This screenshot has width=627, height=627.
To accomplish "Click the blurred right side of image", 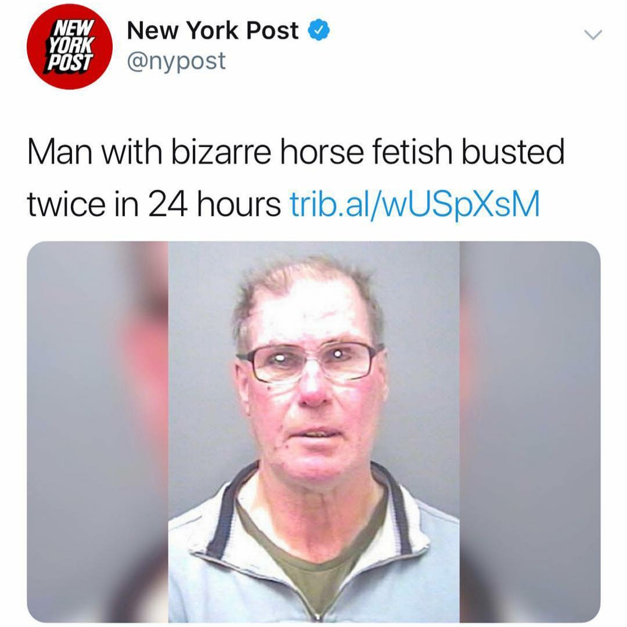I will tap(530, 432).
